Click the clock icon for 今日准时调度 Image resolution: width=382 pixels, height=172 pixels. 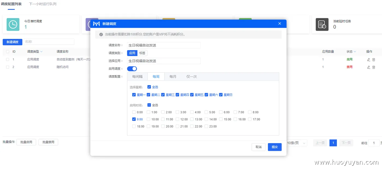pyautogui.click(x=13, y=24)
